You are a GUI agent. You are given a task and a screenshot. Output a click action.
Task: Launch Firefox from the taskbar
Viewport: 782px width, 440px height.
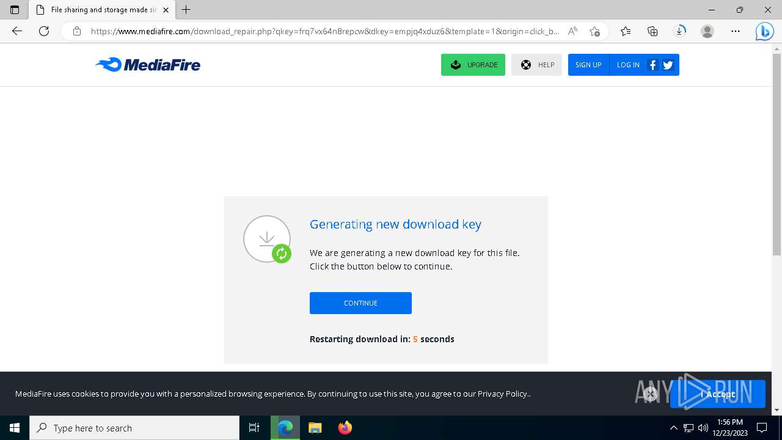pyautogui.click(x=345, y=428)
